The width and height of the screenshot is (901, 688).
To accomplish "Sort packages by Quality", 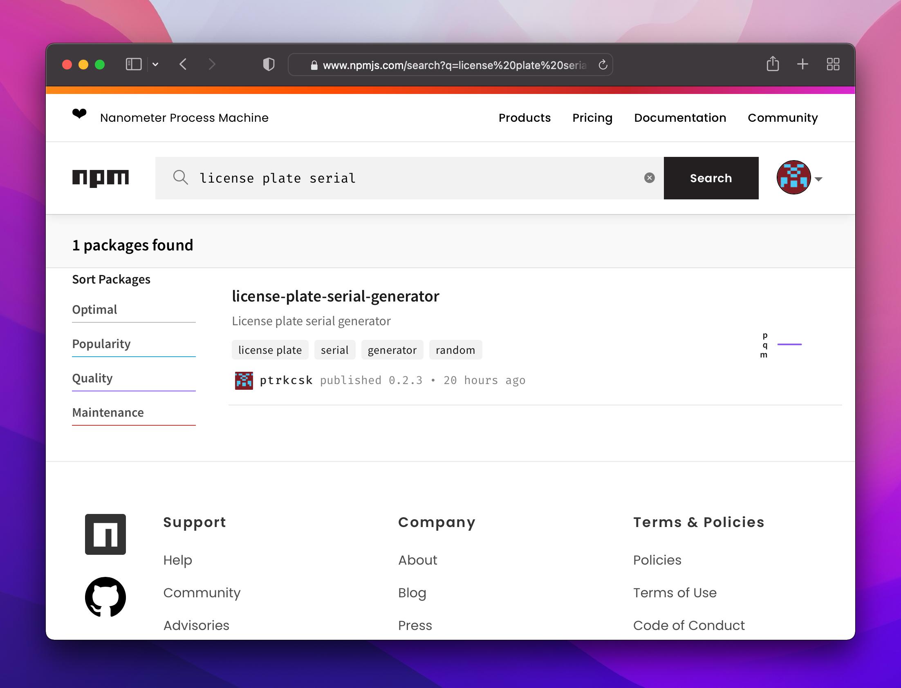I will (92, 378).
